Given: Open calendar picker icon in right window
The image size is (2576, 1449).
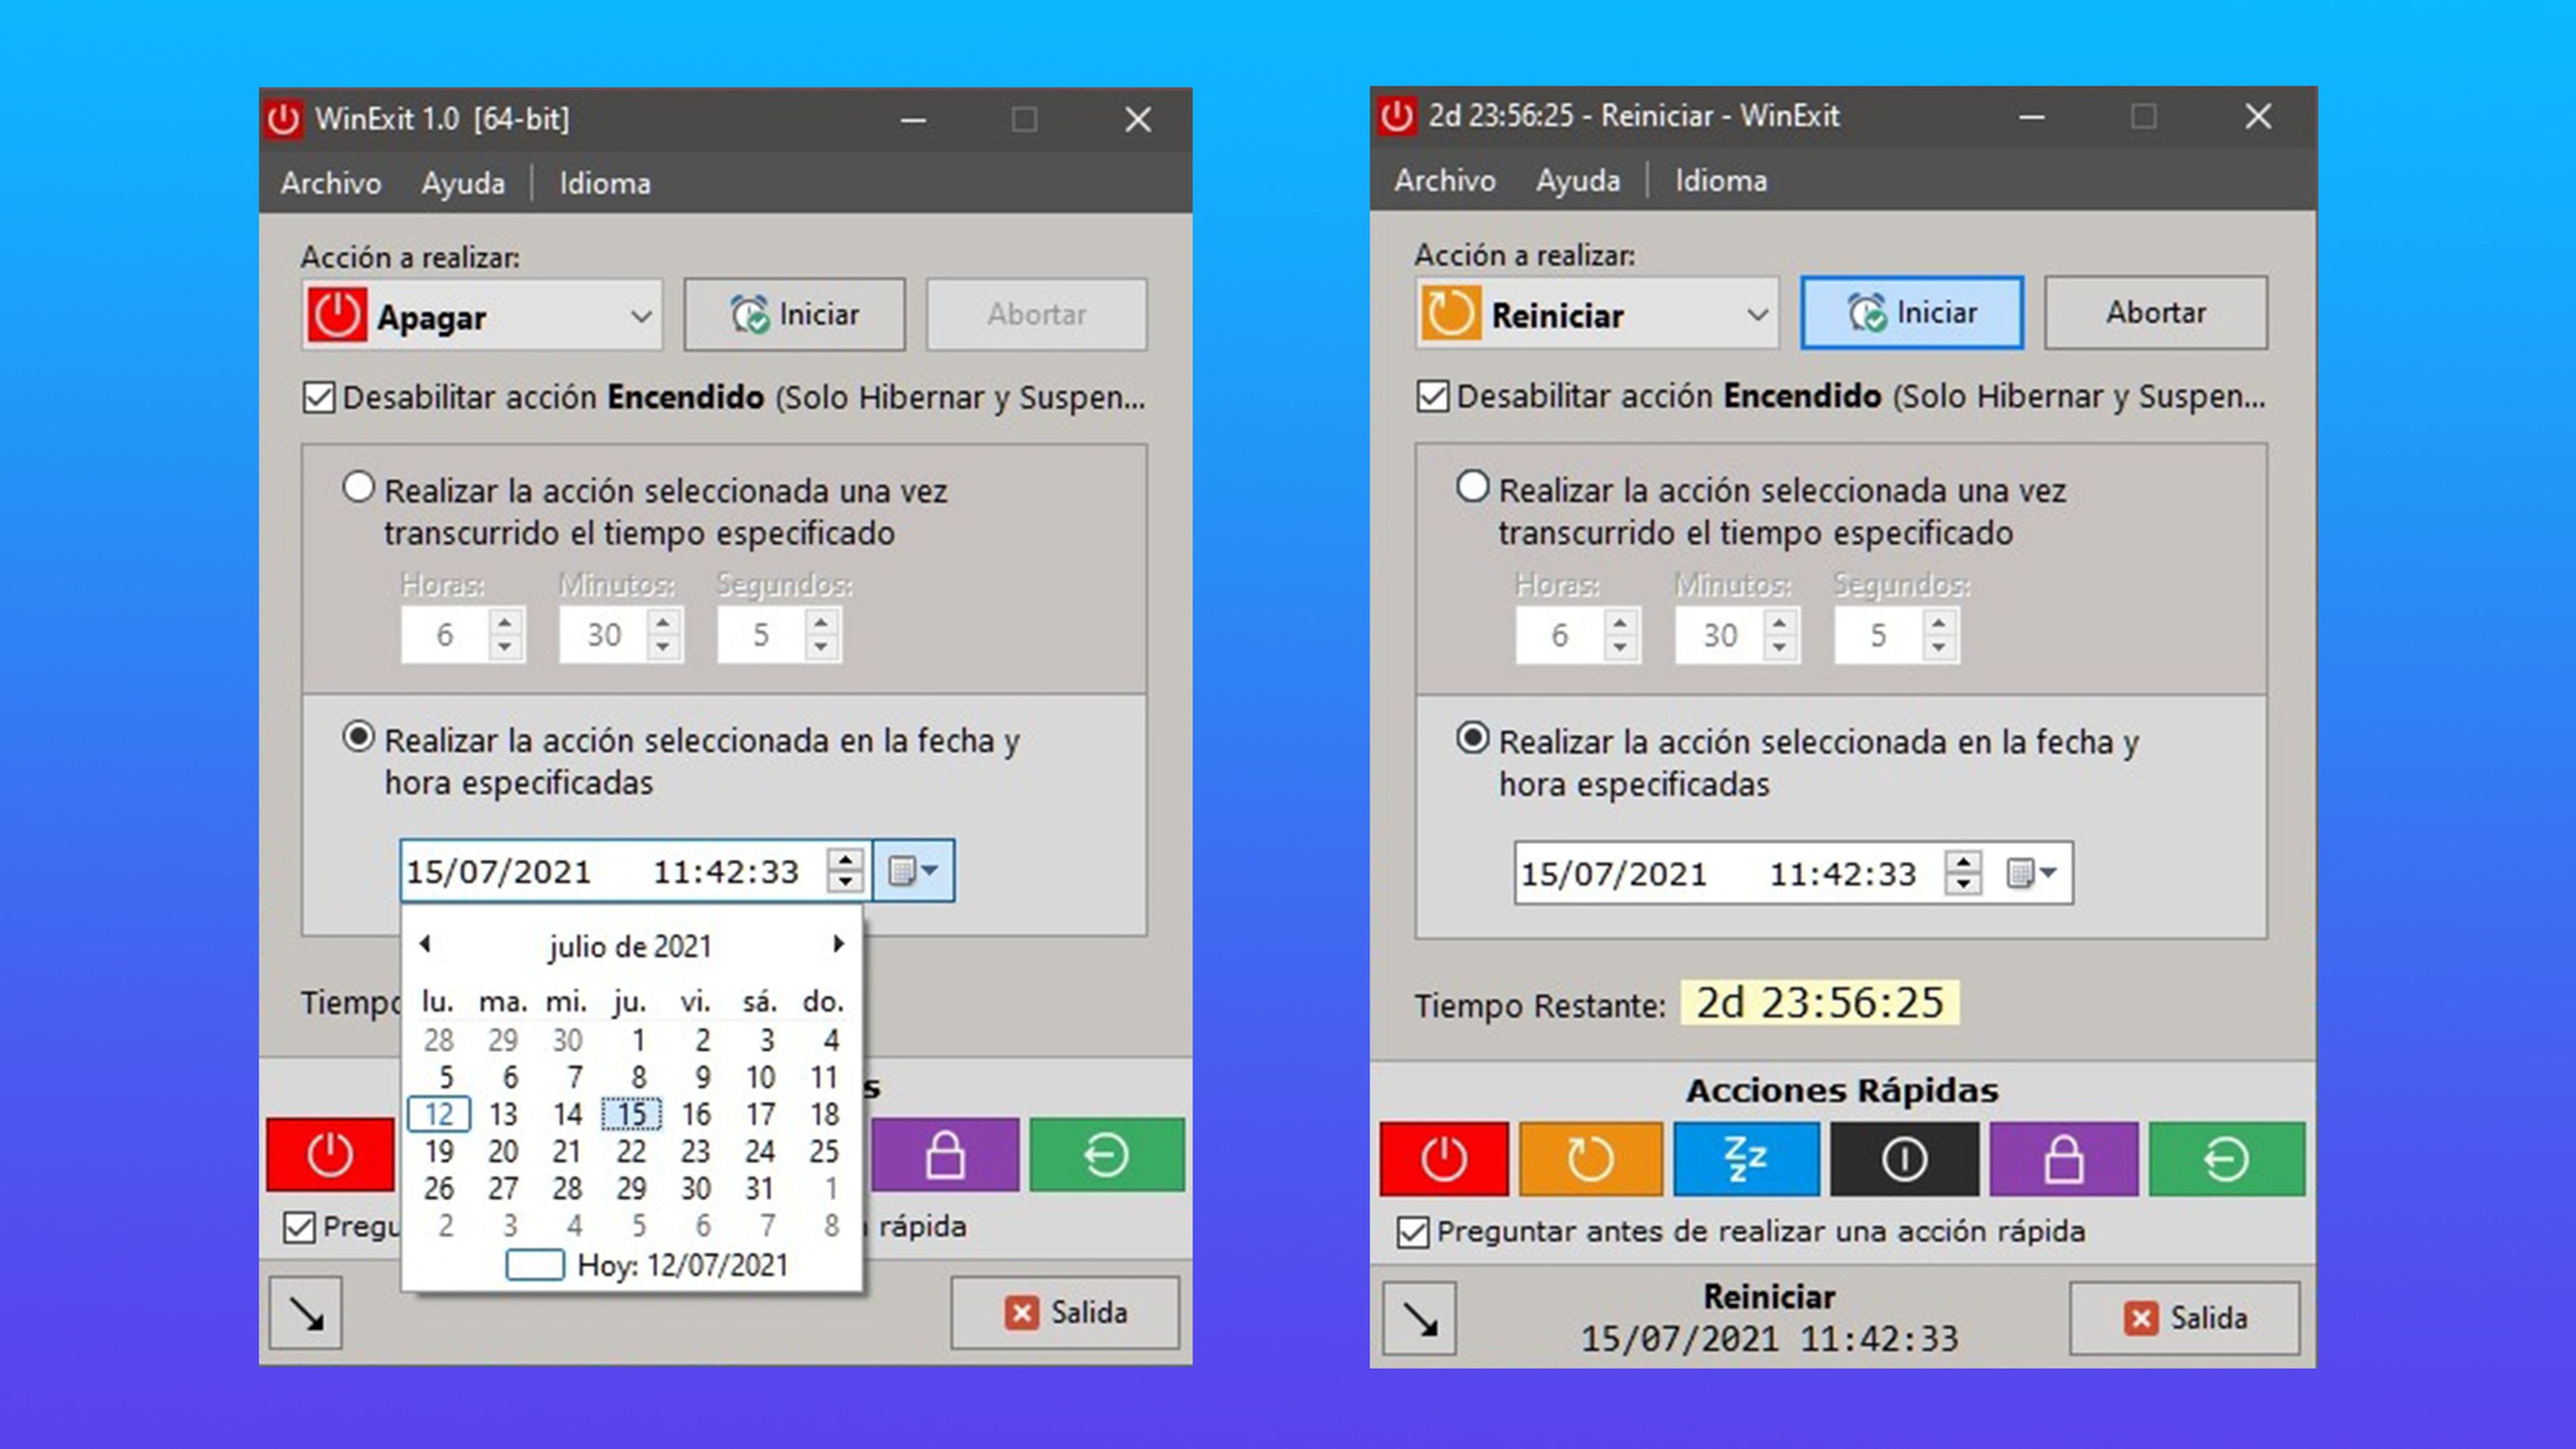Looking at the screenshot, I should pos(2032,874).
